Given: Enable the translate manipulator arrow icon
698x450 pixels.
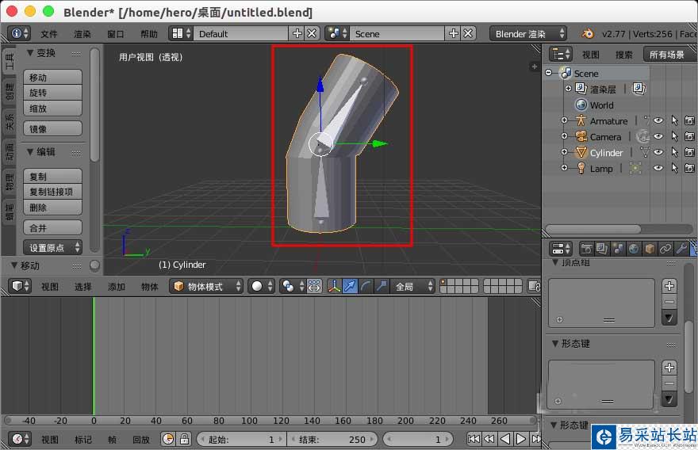Looking at the screenshot, I should [x=350, y=286].
